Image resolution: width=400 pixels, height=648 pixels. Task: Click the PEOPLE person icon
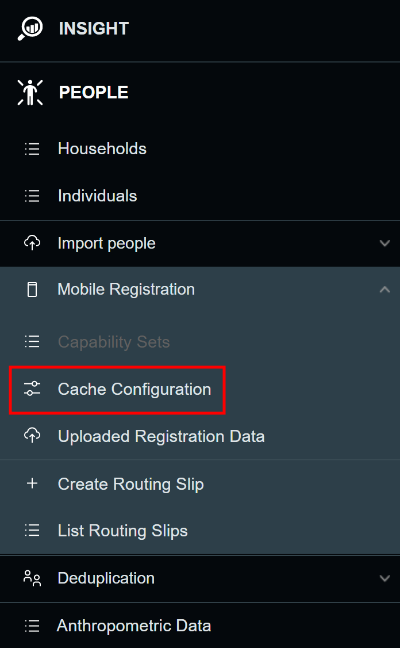coord(30,92)
